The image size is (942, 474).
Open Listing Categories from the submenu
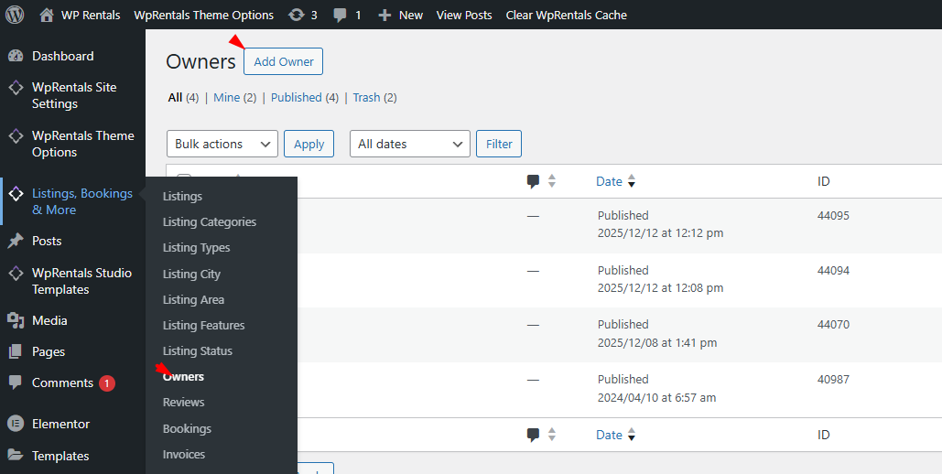click(210, 221)
